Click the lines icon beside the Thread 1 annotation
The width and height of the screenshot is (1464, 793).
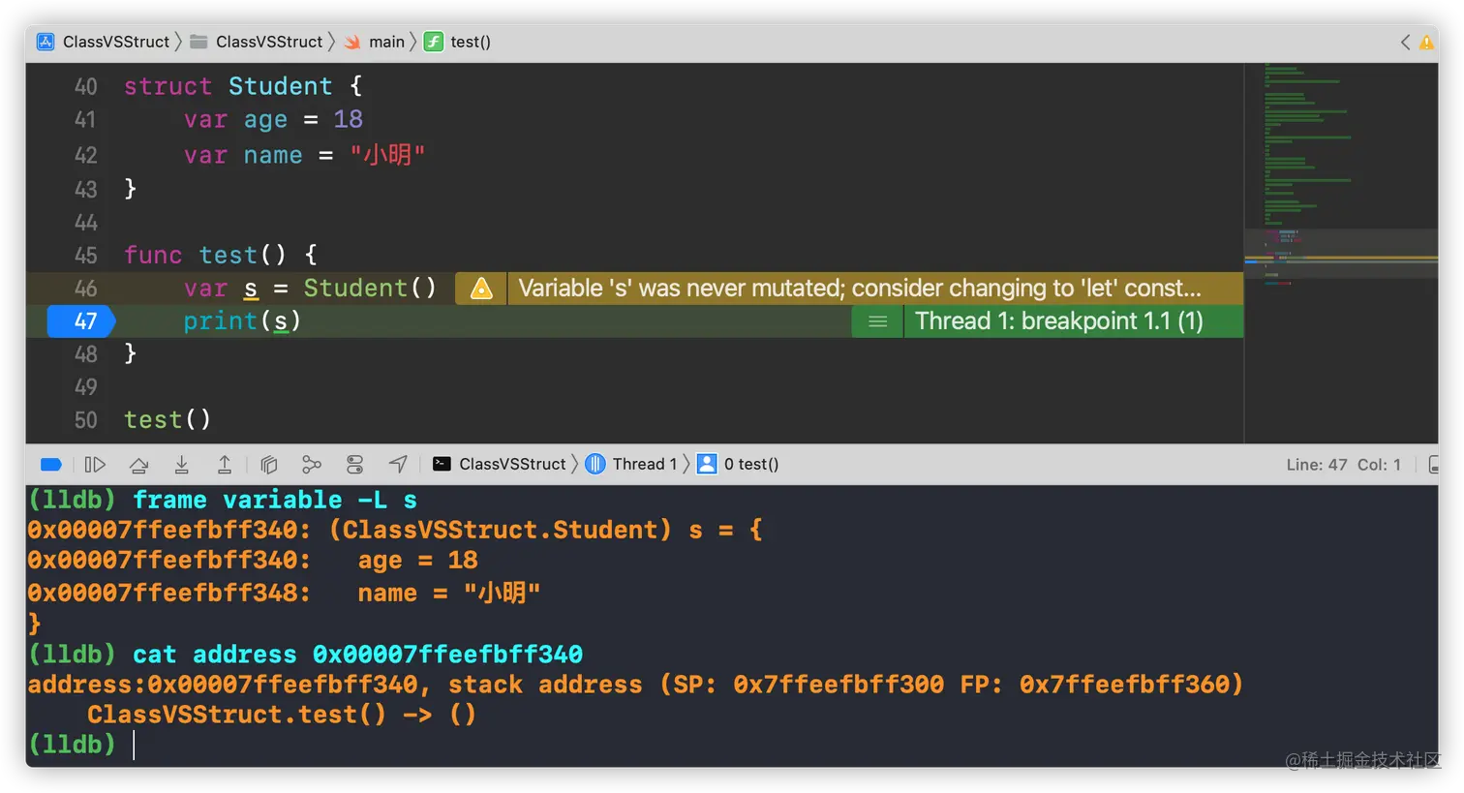[x=878, y=321]
